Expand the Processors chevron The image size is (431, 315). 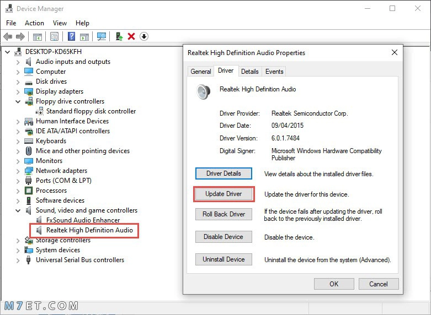[x=18, y=191]
